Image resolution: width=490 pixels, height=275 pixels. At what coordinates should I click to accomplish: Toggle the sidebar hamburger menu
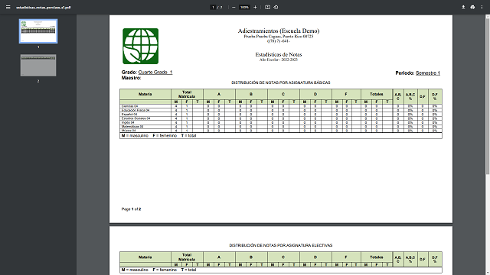tap(8, 7)
